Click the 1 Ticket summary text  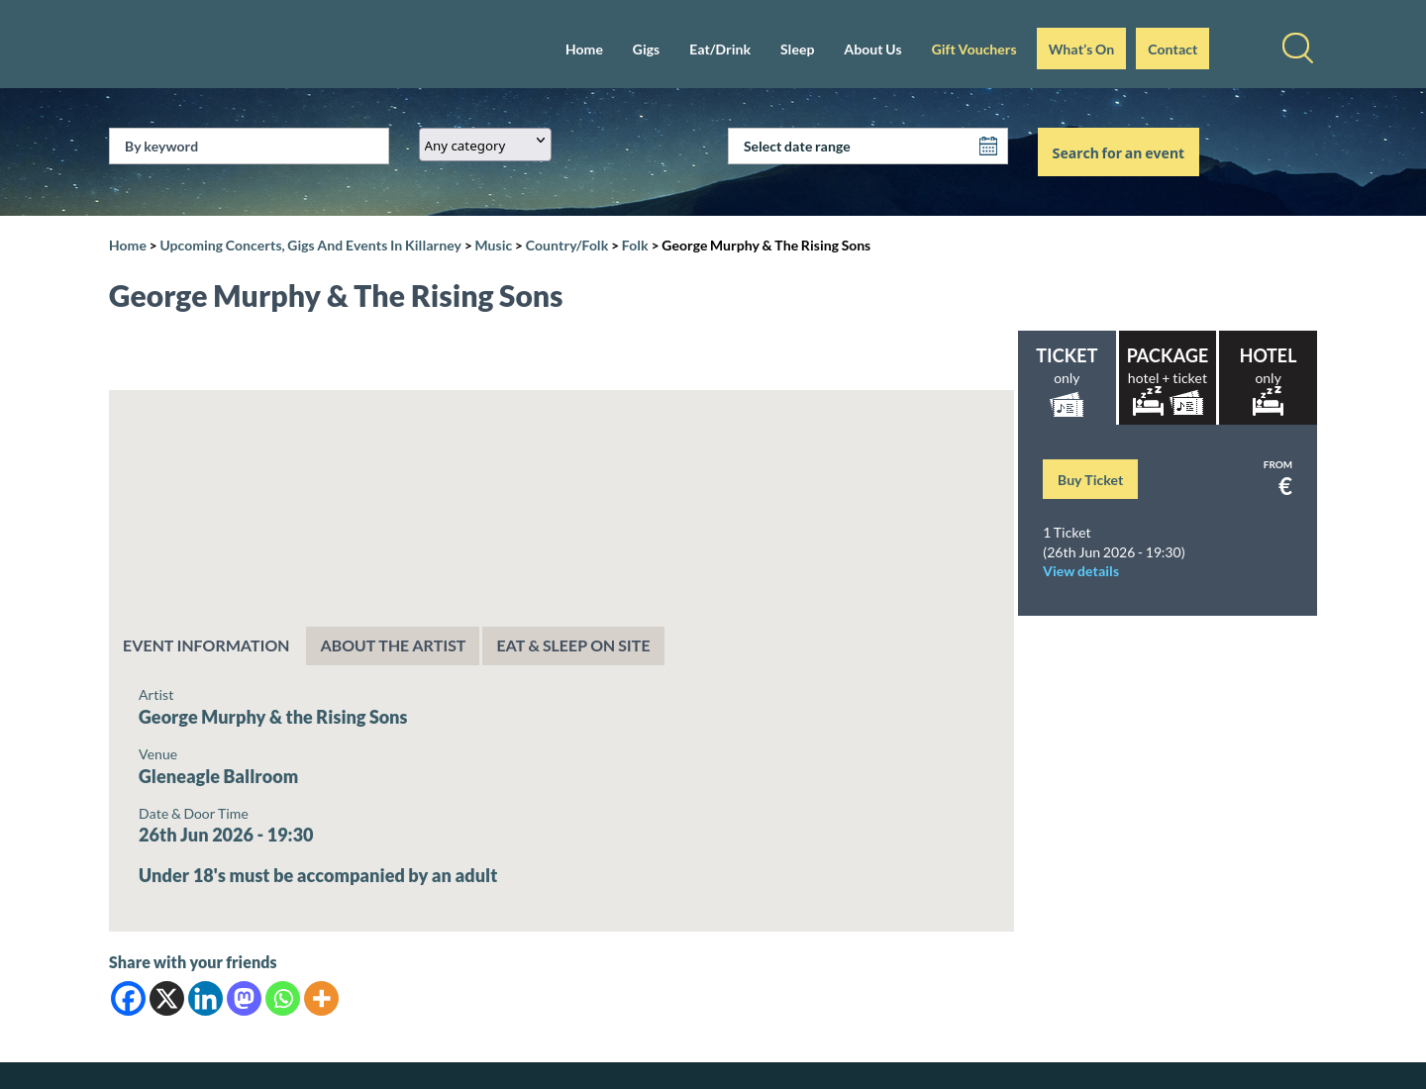(x=1067, y=533)
